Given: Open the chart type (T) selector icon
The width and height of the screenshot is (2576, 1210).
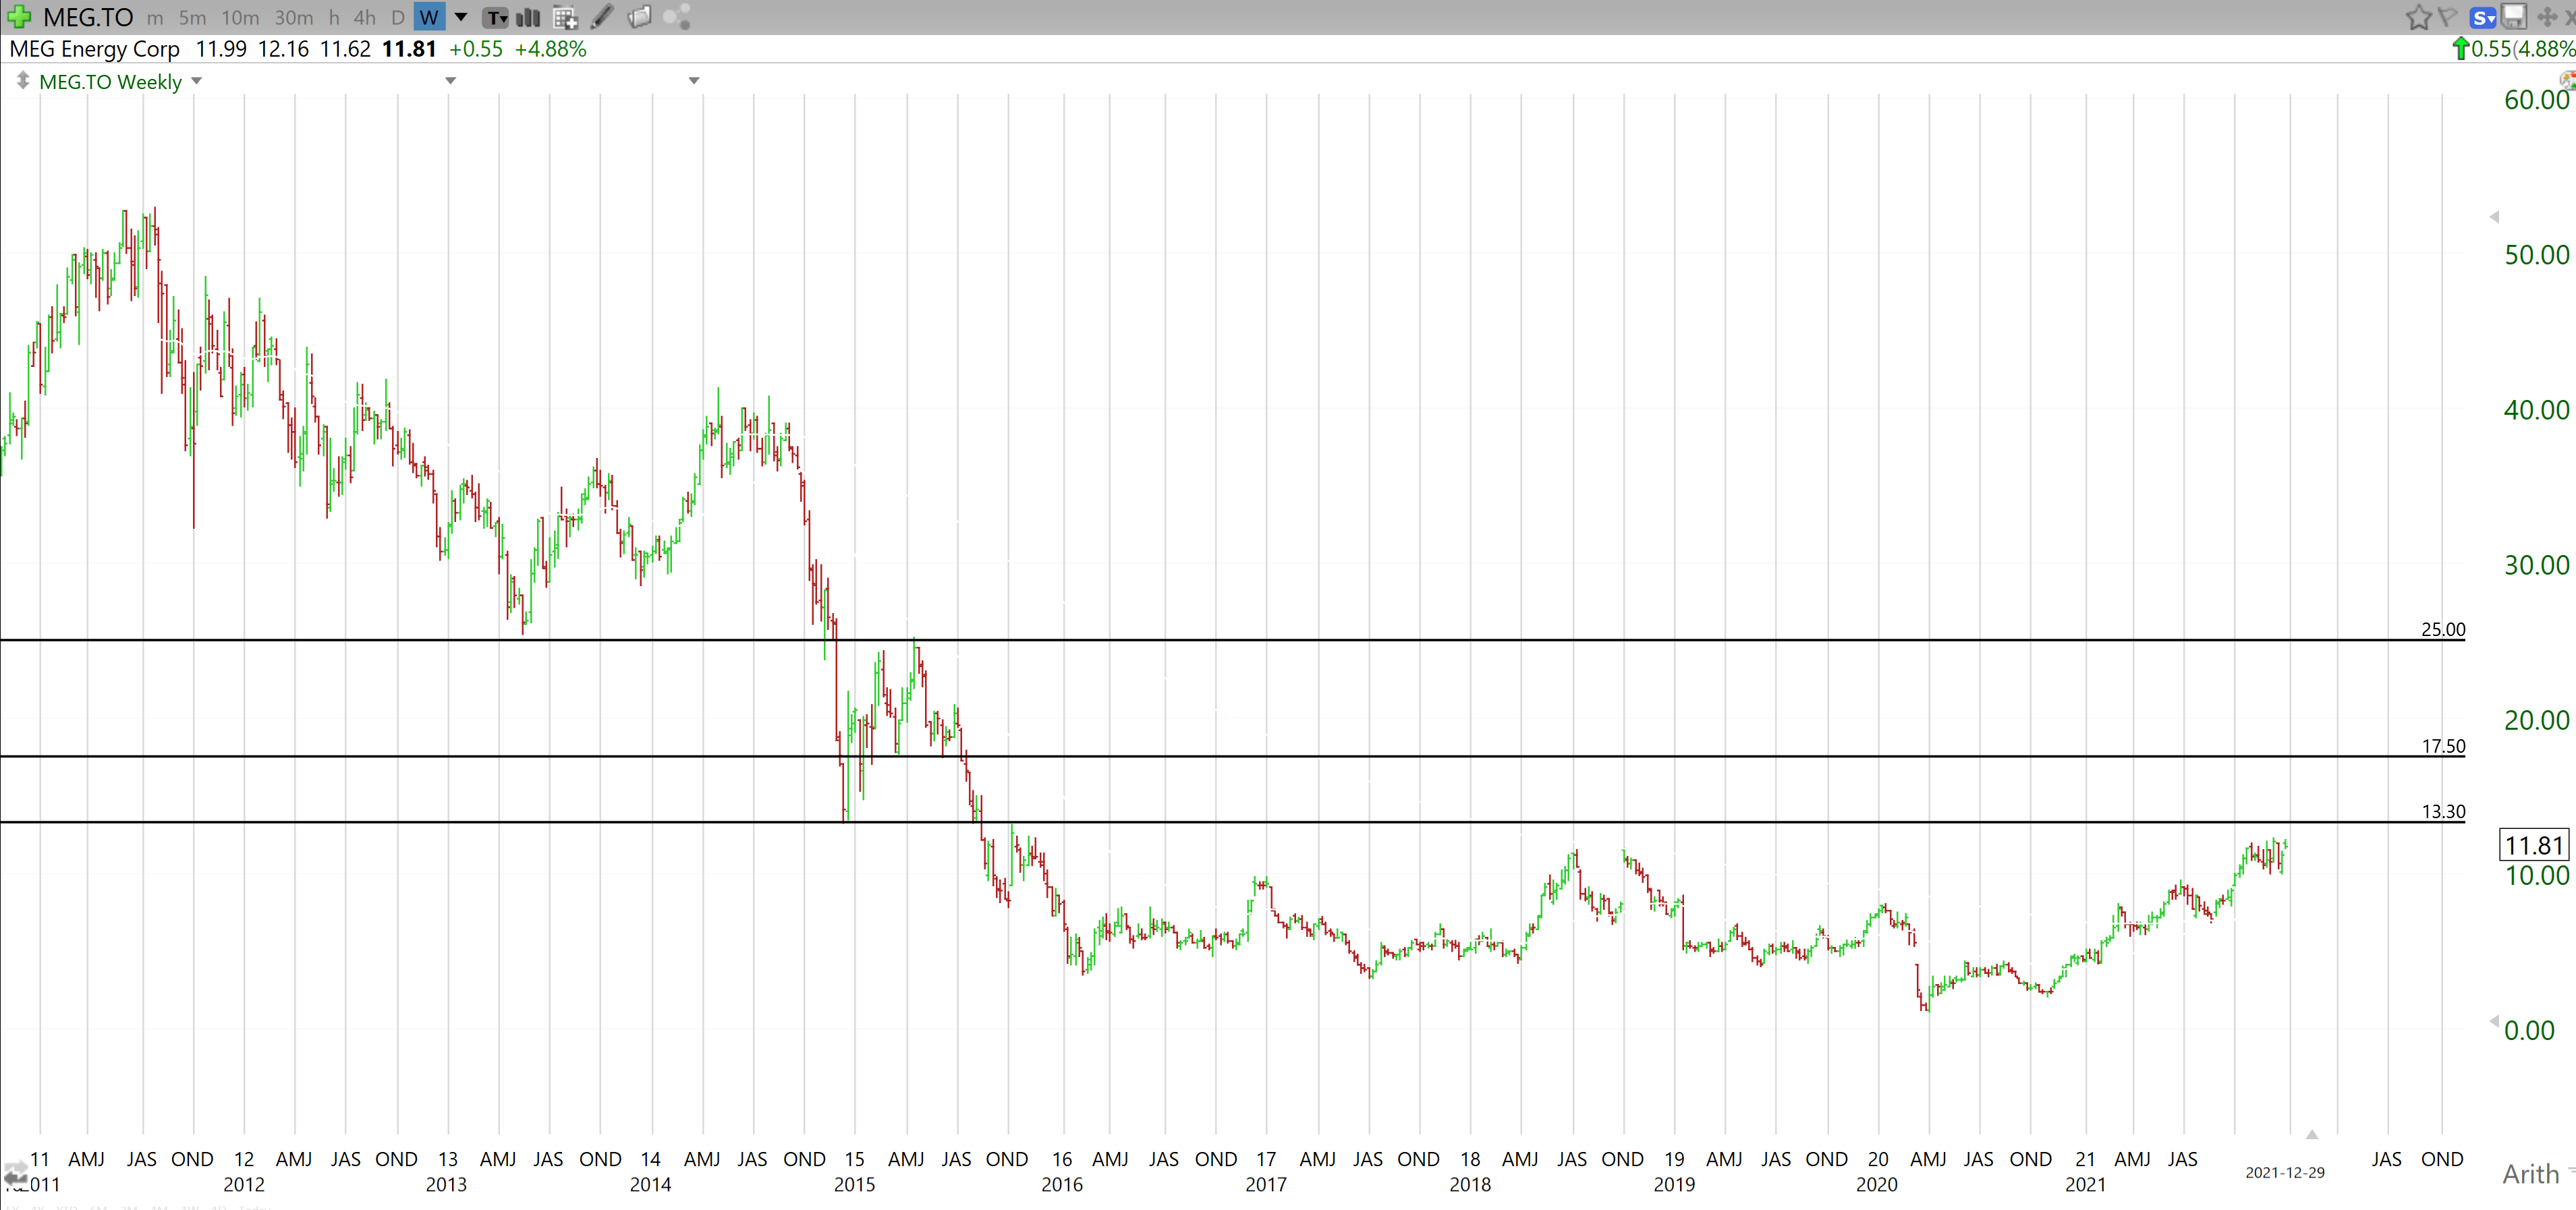Looking at the screenshot, I should tap(495, 17).
